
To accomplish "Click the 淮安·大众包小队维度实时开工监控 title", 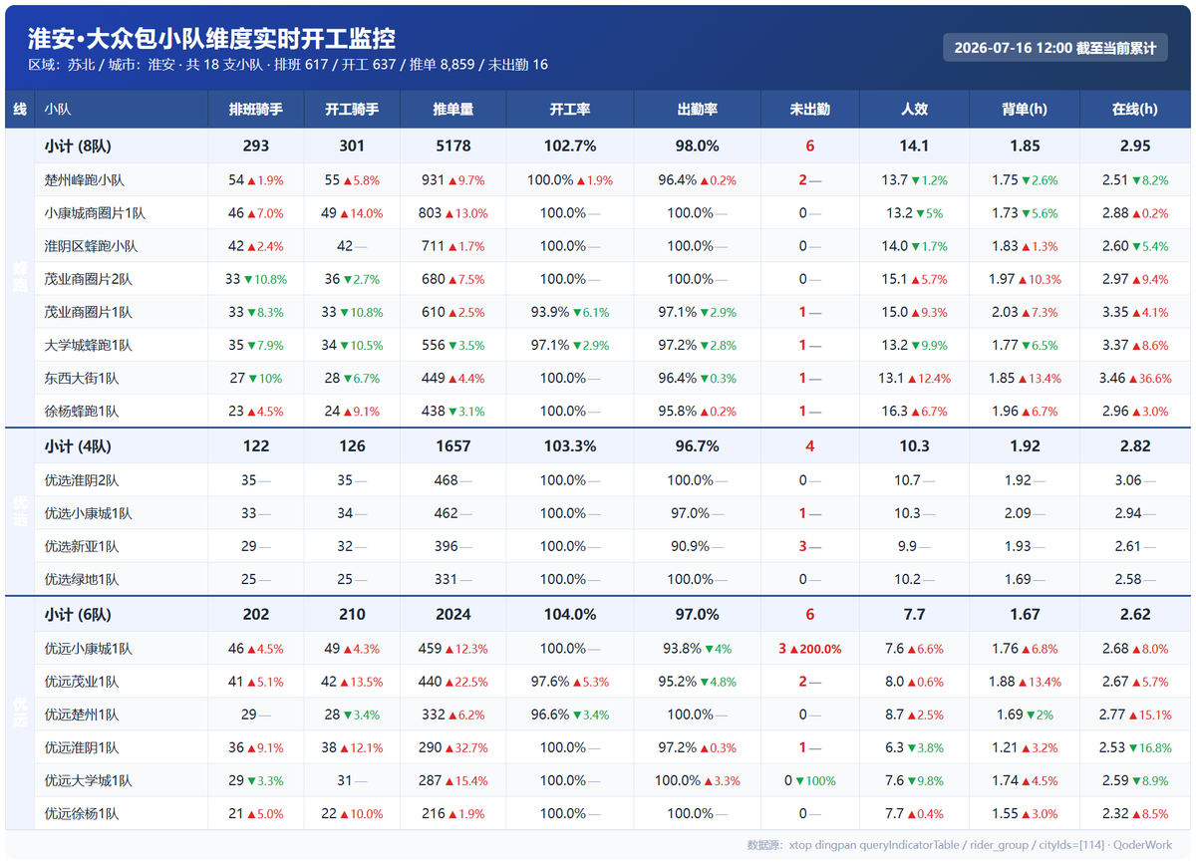I will coord(211,38).
